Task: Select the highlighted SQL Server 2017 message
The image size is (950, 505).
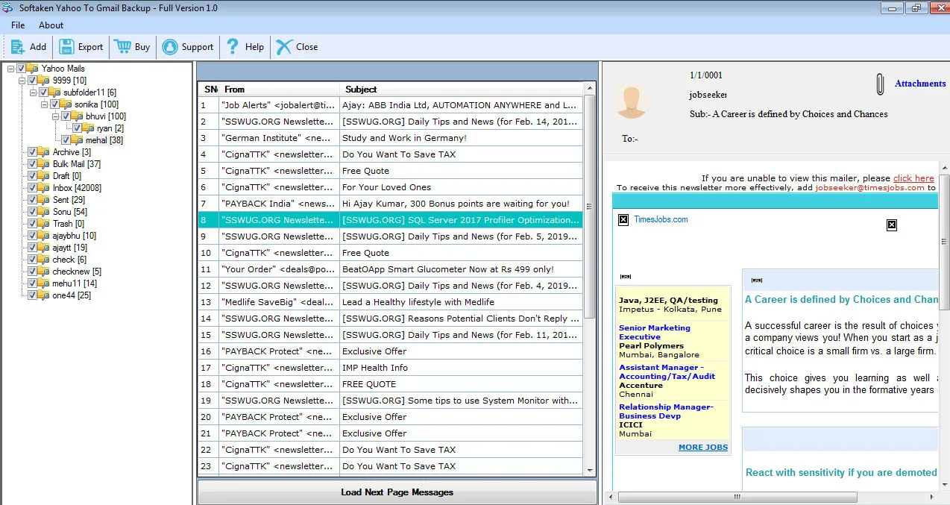Action: coord(390,220)
